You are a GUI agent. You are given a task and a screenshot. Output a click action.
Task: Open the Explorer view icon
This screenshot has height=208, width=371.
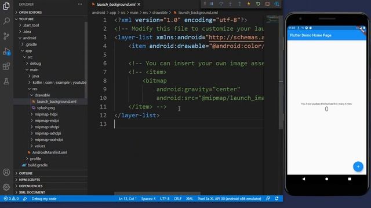[x=6, y=6]
